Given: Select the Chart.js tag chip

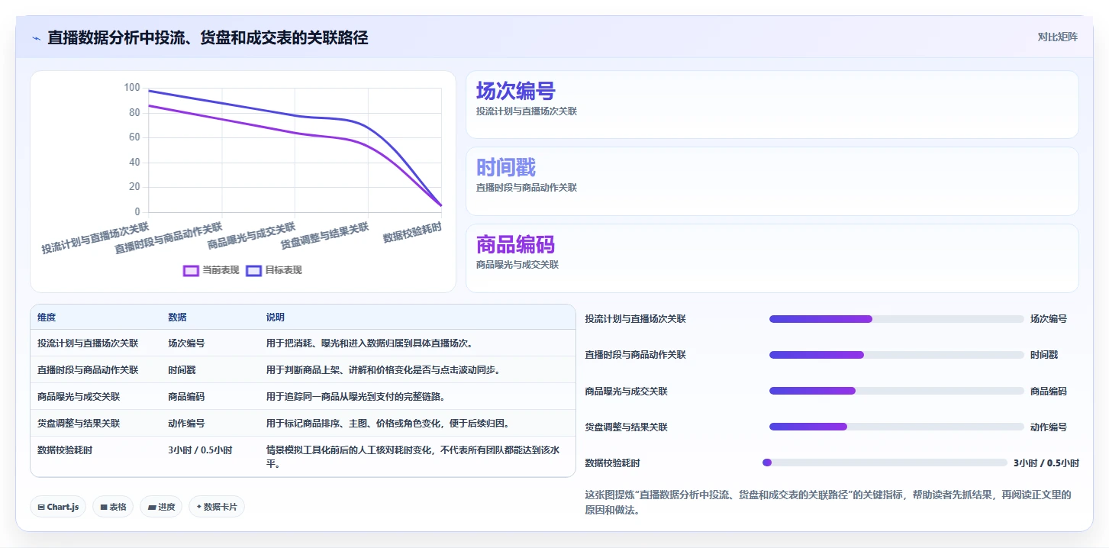Looking at the screenshot, I should [58, 507].
